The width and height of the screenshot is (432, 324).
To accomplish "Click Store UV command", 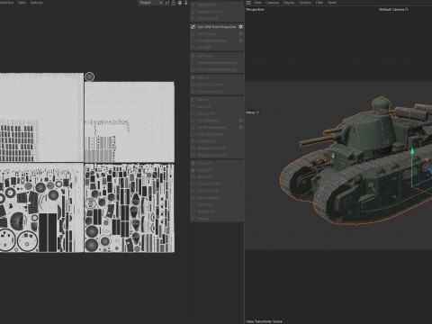I will point(217,204).
